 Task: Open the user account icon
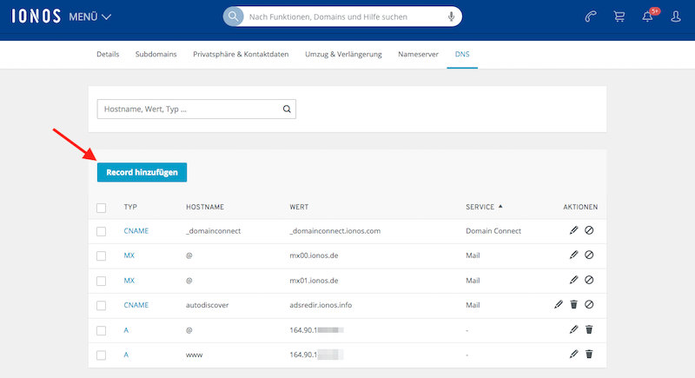coord(676,17)
